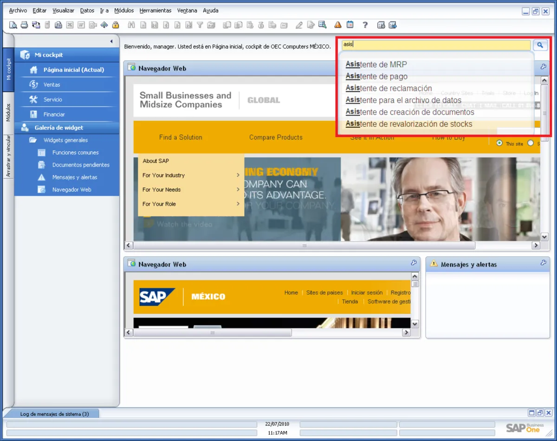Open settings wrench of Mensajes y alertas
557x441 pixels.
point(543,263)
